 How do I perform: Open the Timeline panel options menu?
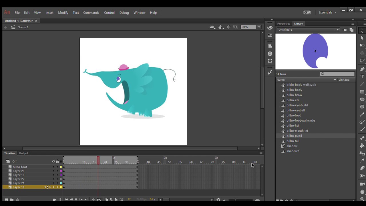[261, 153]
